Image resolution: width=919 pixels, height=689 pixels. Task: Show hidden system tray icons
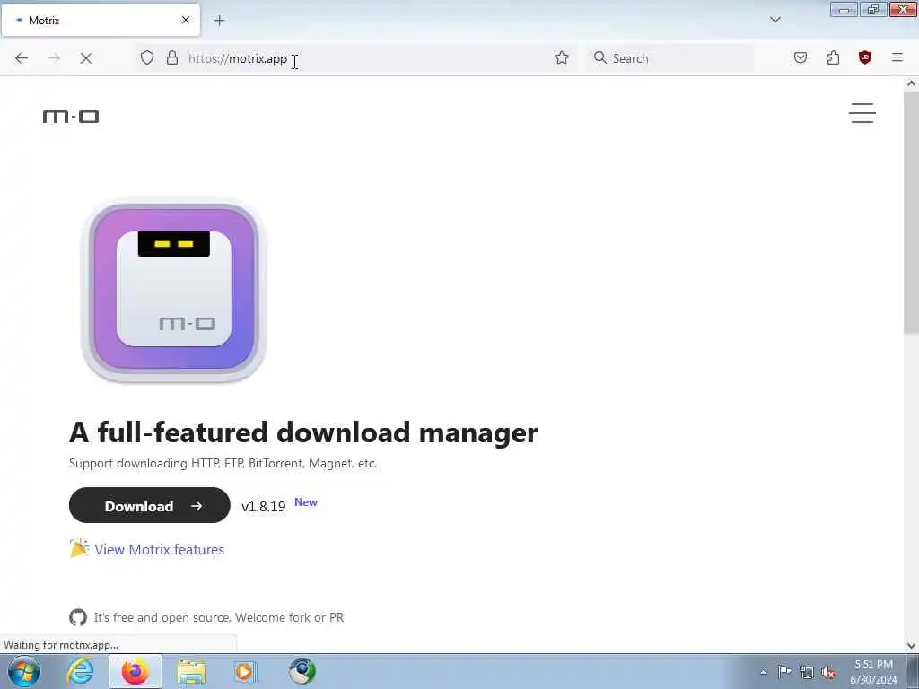coord(763,672)
